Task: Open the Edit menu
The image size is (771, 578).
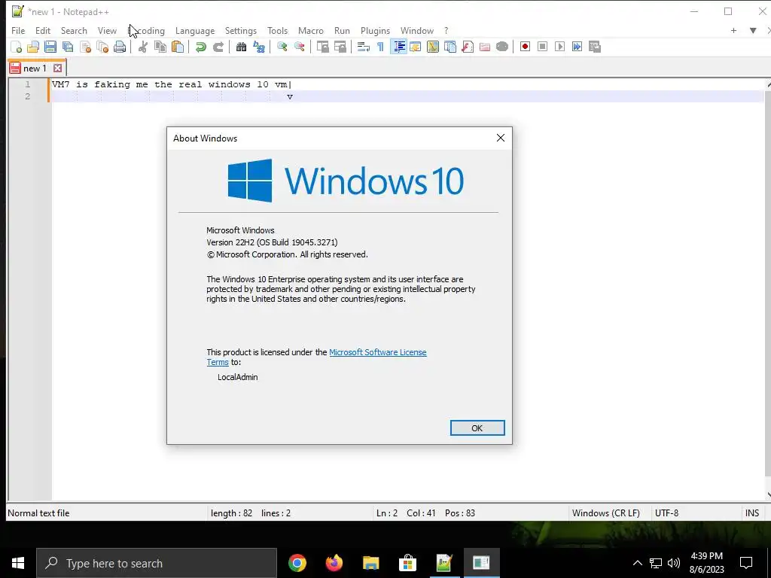Action: (43, 30)
